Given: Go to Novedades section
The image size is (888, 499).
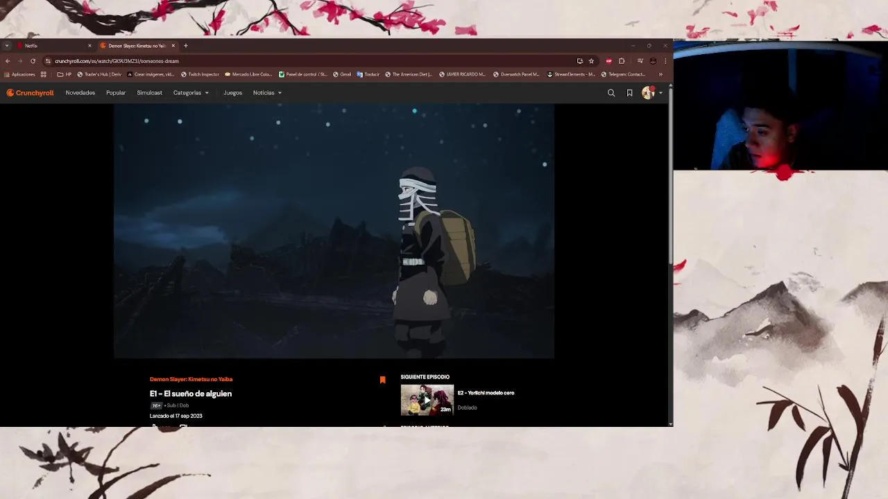Looking at the screenshot, I should pos(80,93).
